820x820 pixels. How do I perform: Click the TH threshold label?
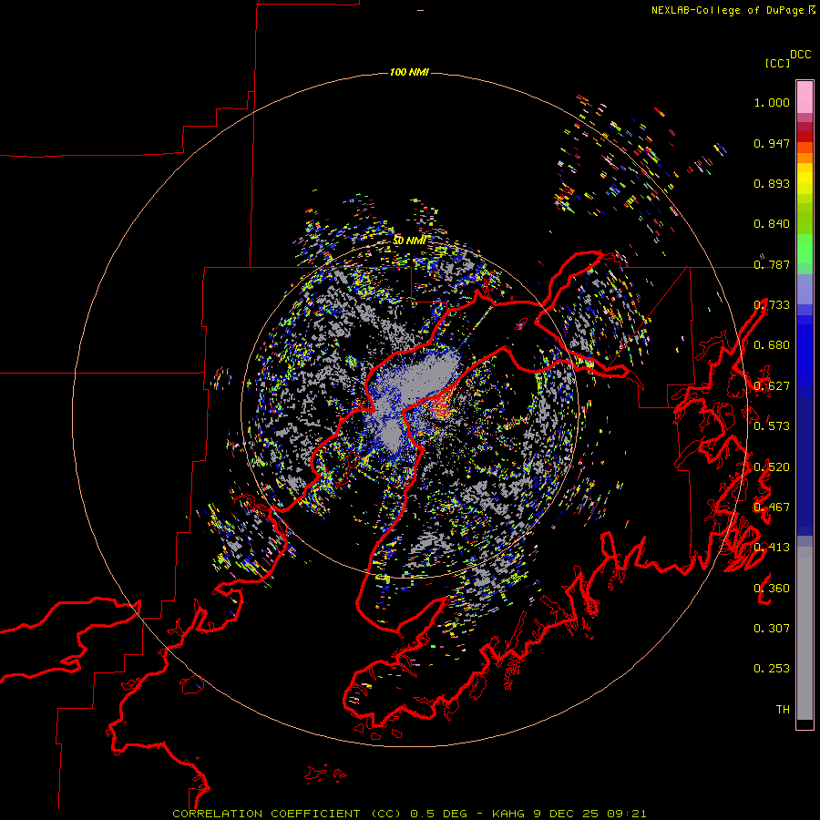click(x=783, y=710)
